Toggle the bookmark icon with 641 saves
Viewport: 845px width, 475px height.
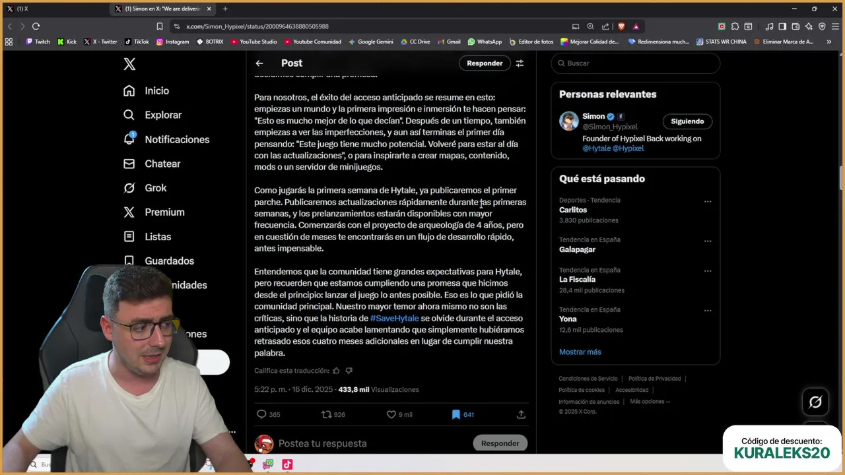coord(456,414)
